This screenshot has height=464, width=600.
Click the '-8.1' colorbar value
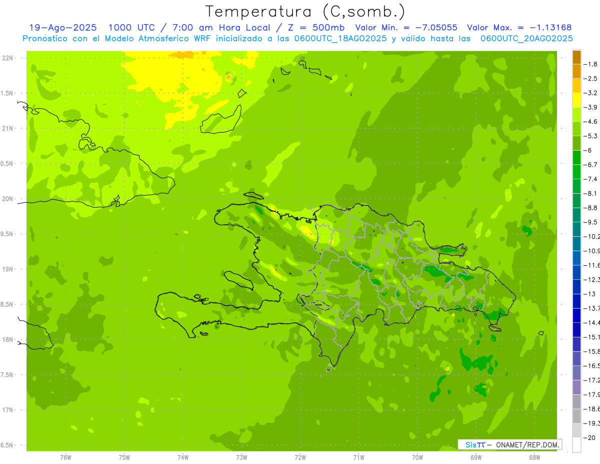point(591,194)
